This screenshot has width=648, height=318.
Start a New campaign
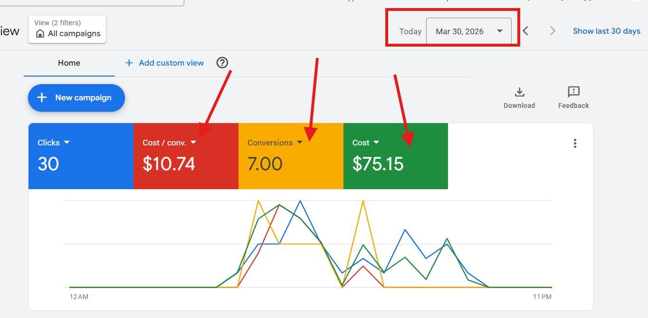[76, 97]
